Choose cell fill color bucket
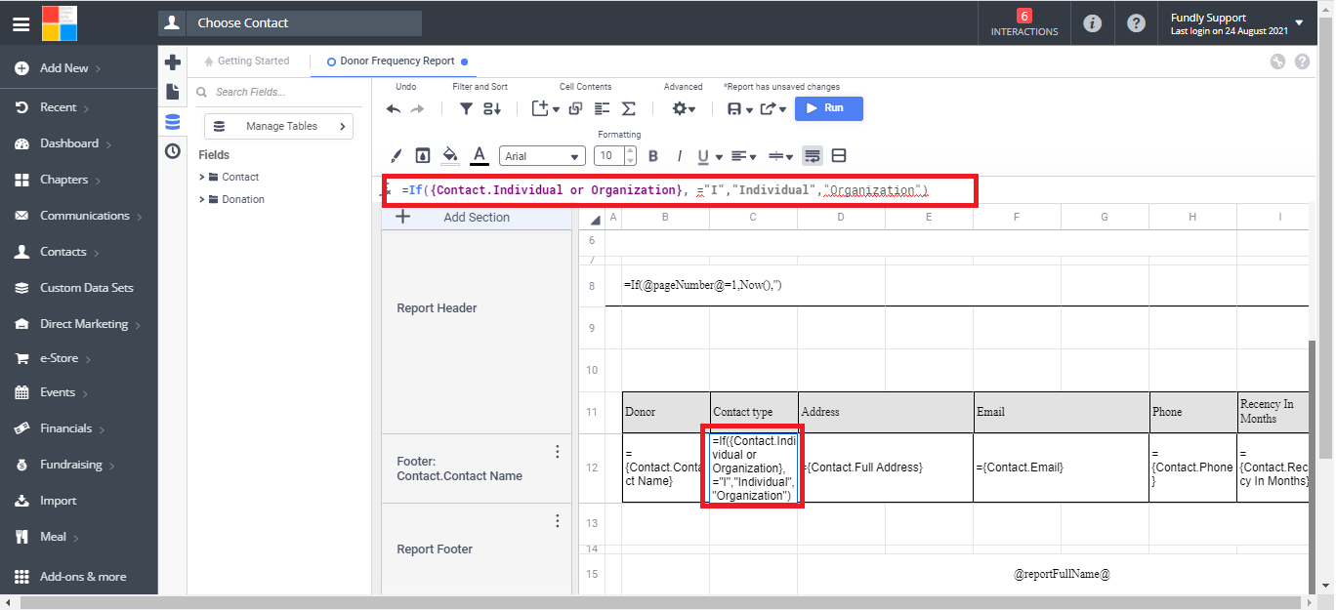Image resolution: width=1336 pixels, height=610 pixels. coord(450,155)
